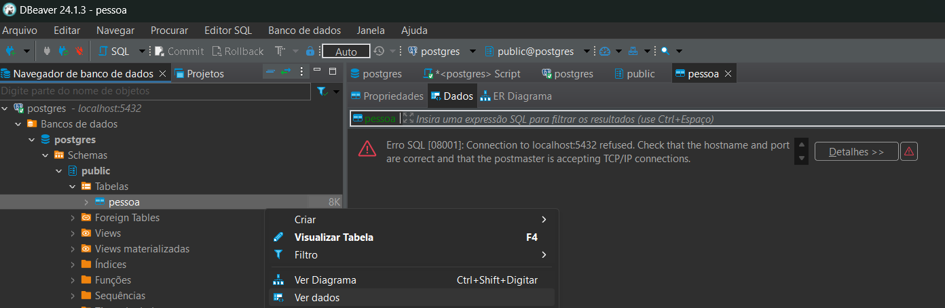The width and height of the screenshot is (945, 308).
Task: Click the search magnifier icon in toolbar
Action: click(665, 51)
